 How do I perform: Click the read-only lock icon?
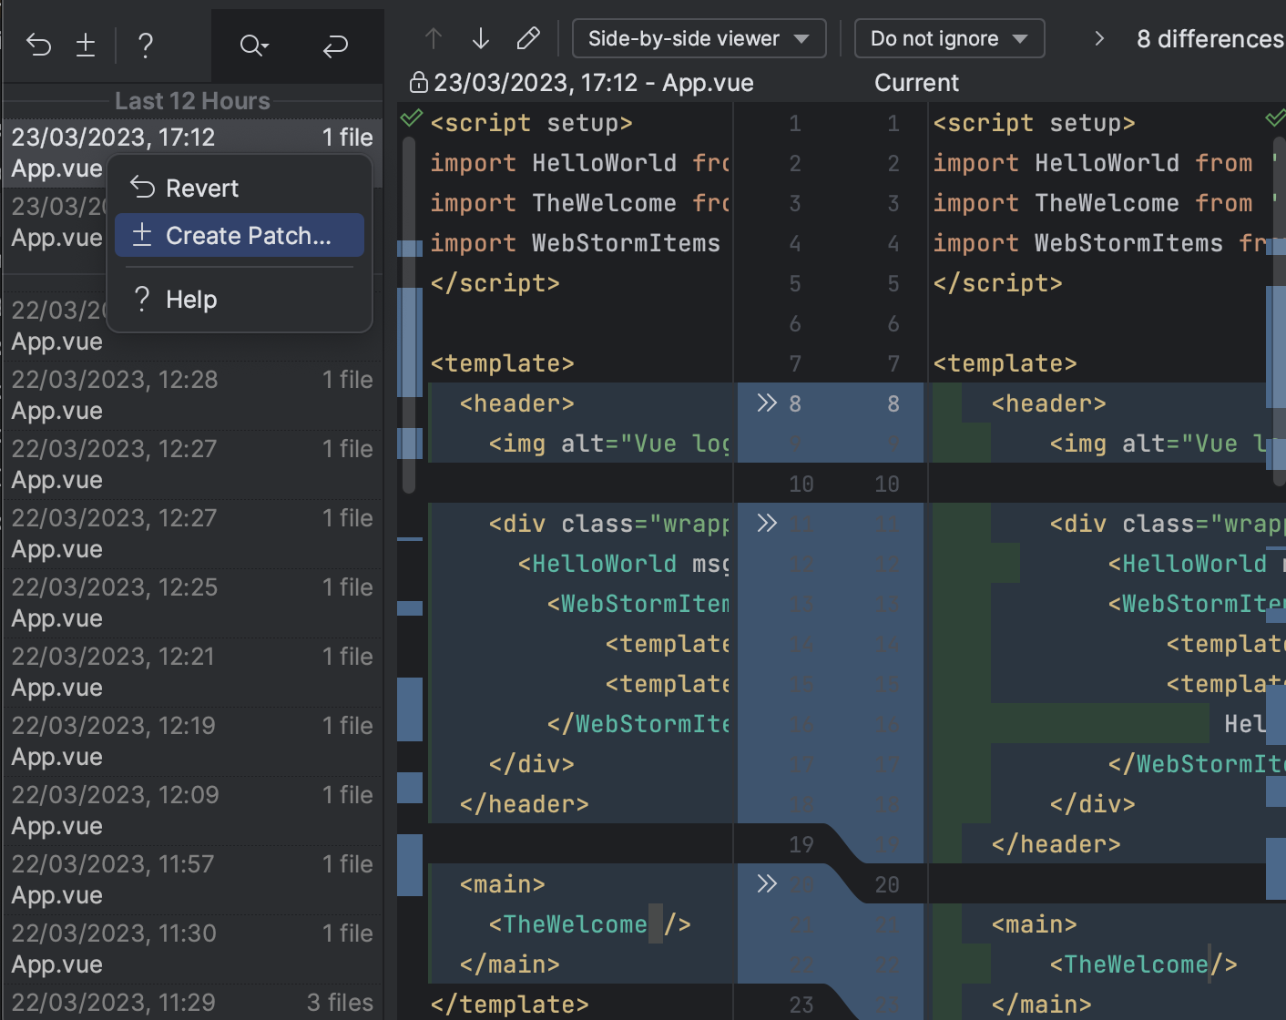point(418,83)
